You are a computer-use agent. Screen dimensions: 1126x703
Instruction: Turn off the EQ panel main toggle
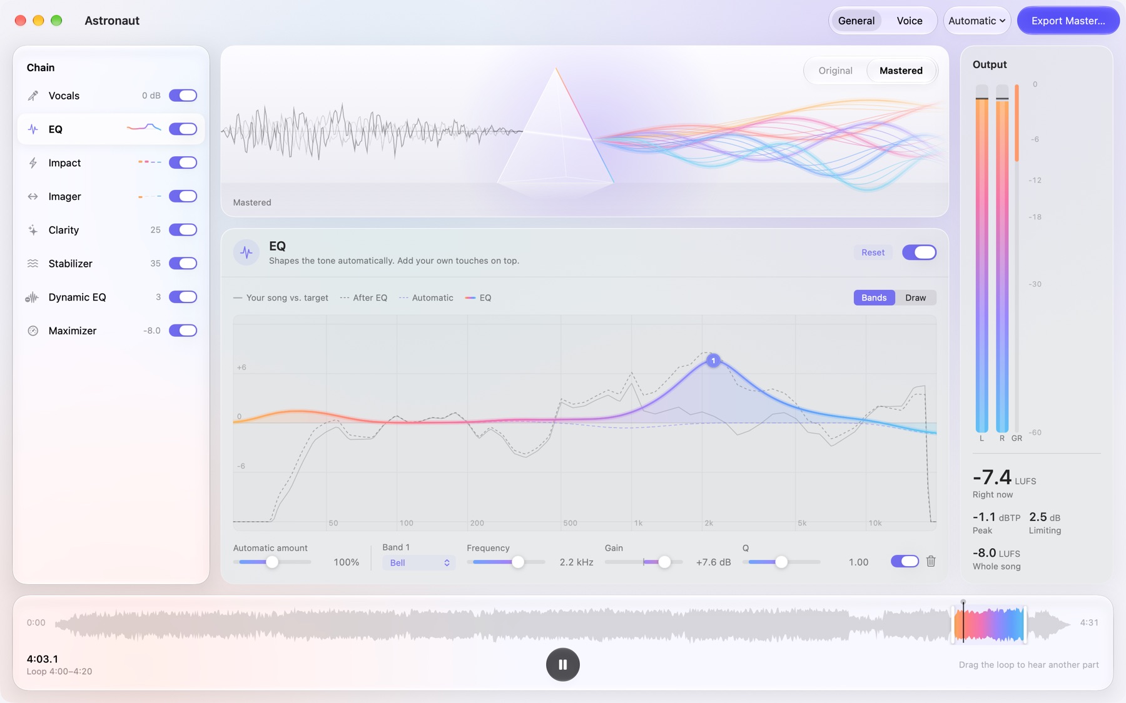(919, 252)
